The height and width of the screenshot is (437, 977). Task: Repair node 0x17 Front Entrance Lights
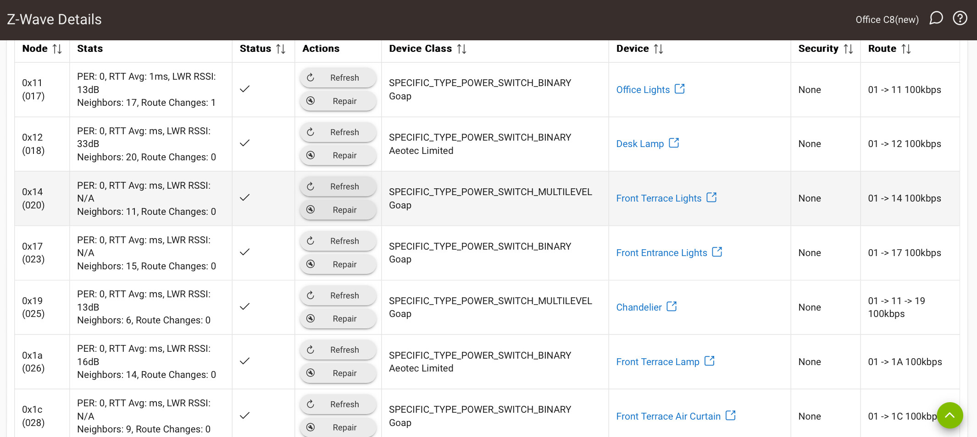[338, 264]
